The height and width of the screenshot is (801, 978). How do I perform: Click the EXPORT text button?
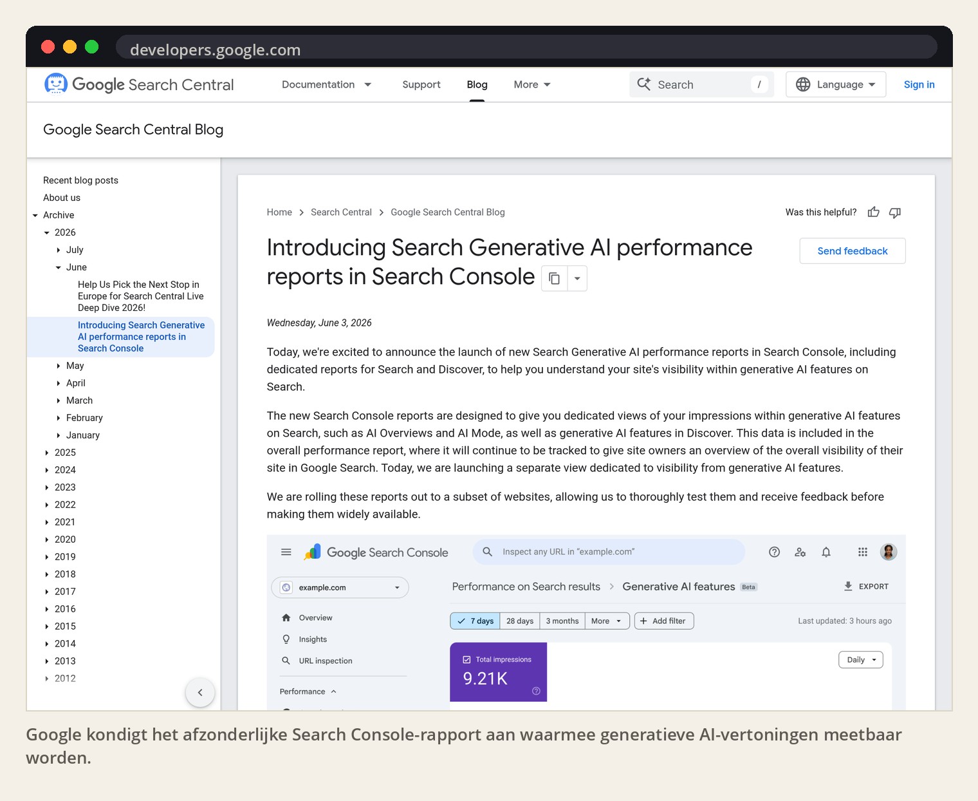(x=873, y=587)
